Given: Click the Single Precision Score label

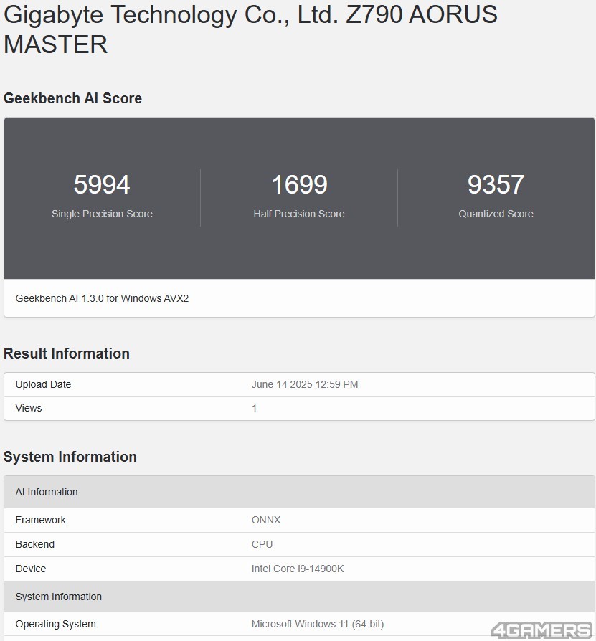Looking at the screenshot, I should (x=102, y=214).
